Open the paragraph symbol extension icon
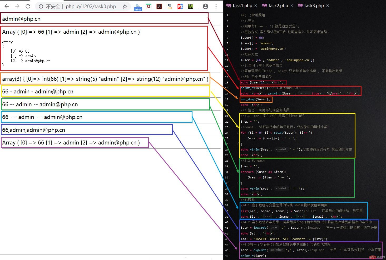 point(170,6)
